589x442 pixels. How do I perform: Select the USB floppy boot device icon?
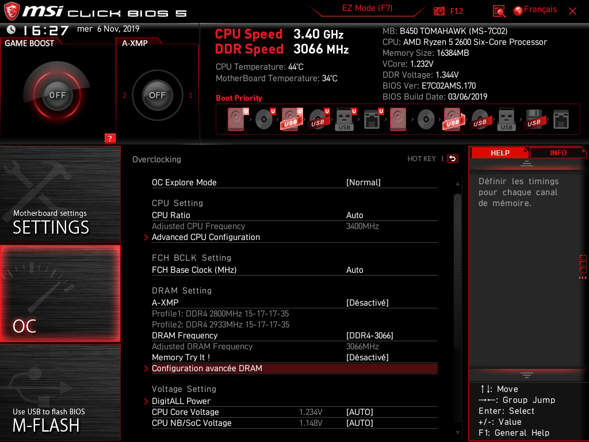point(534,119)
